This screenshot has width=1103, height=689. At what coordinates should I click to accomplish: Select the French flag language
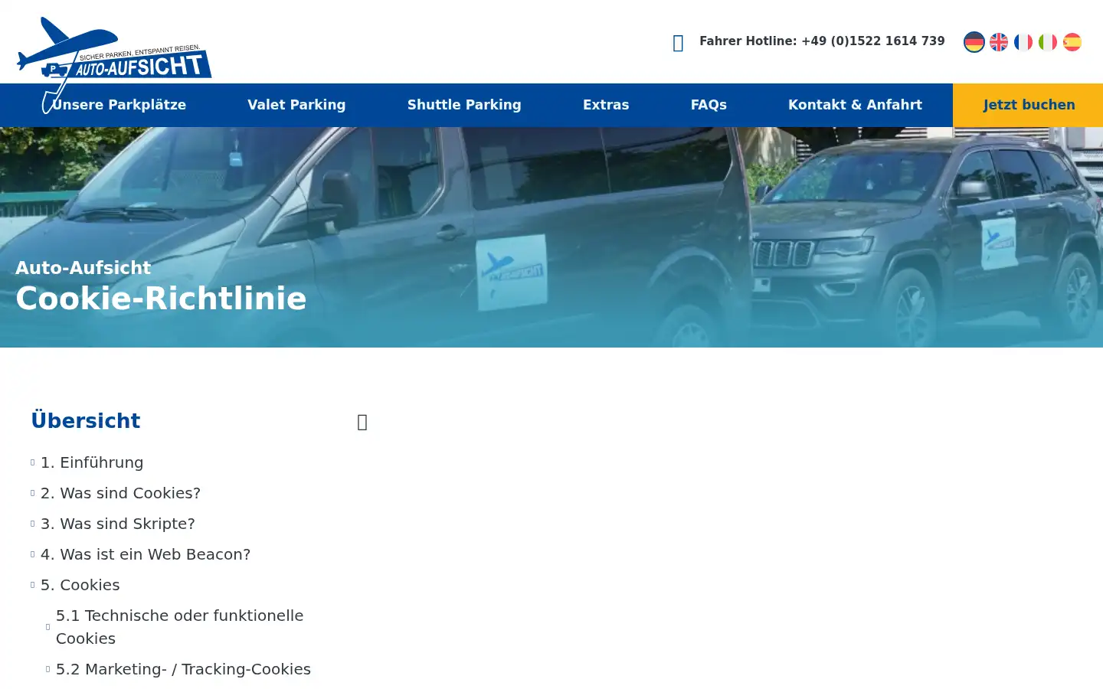(x=1023, y=42)
